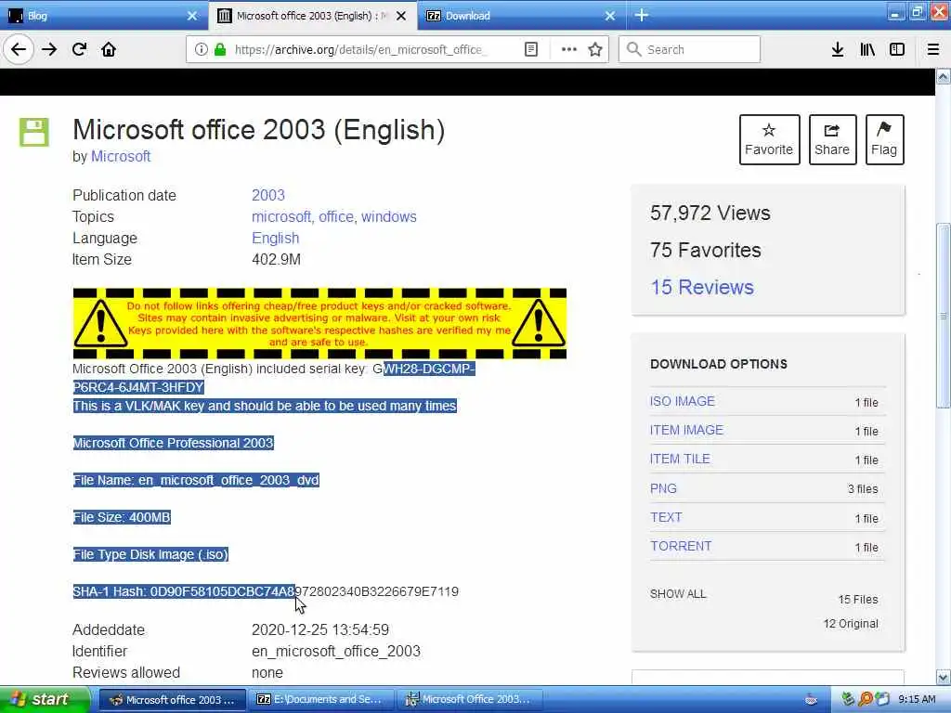Click the green padlock security icon
This screenshot has height=713, width=951.
(220, 50)
